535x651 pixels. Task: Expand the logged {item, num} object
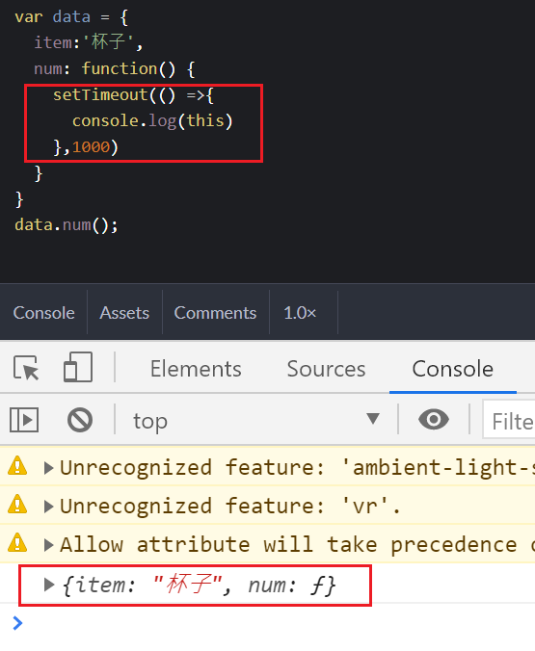tap(49, 585)
